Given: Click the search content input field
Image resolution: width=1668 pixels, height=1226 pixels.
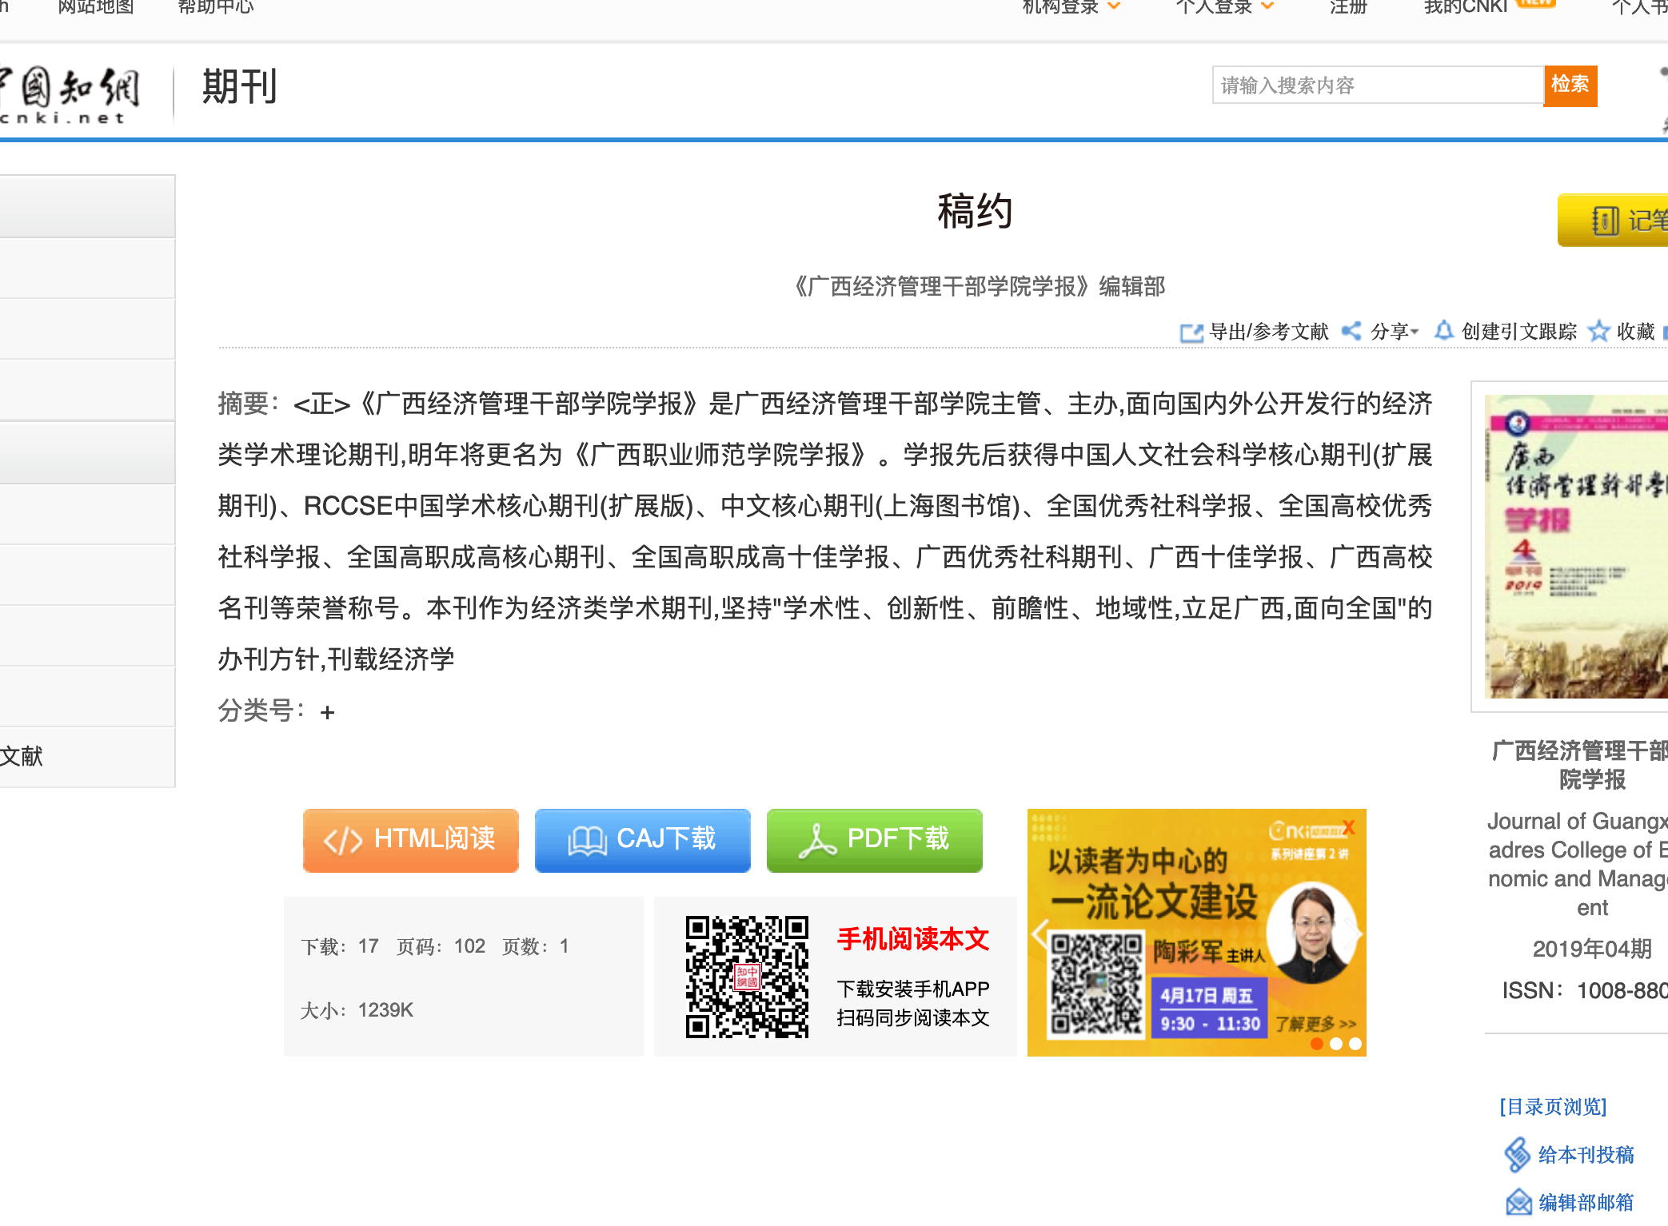Looking at the screenshot, I should coord(1377,86).
